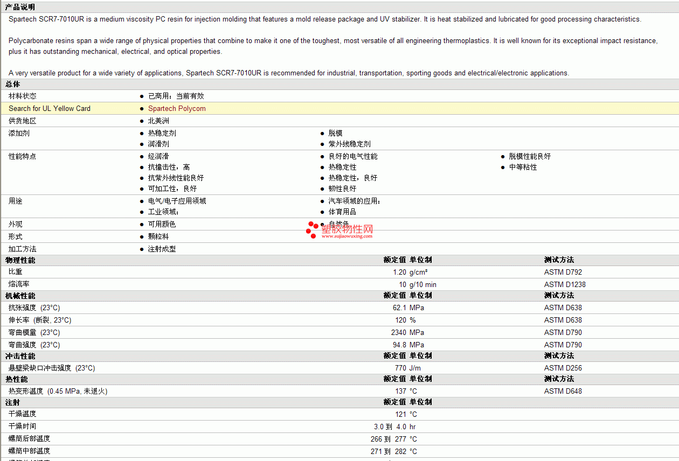Select the 汽车领域的应用 entry
This screenshot has height=461, width=679.
[x=355, y=201]
